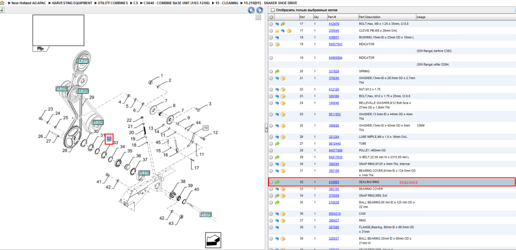This screenshot has width=516, height=250.
Task: Open part number link 84817635
Action: pyautogui.click(x=335, y=157)
